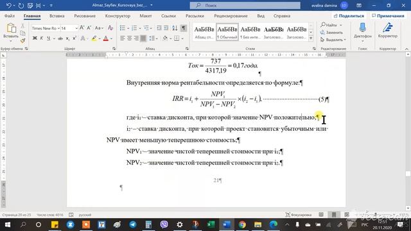Open the Примечания (Comments) button
Image resolution: width=411 pixels, height=231 pixels.
388,15
